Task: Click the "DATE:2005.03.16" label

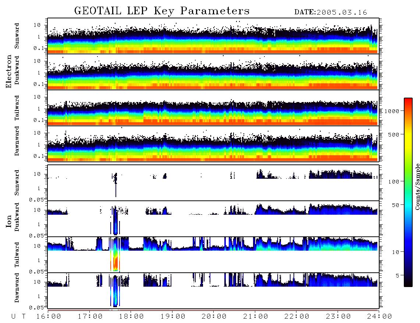Action: [x=331, y=12]
